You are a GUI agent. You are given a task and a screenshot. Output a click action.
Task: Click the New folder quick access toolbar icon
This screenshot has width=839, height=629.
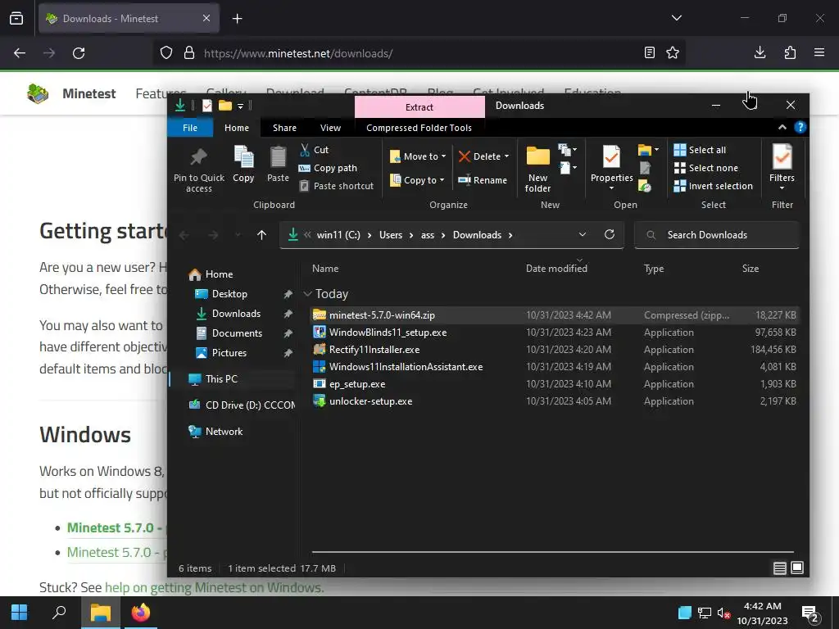click(224, 106)
